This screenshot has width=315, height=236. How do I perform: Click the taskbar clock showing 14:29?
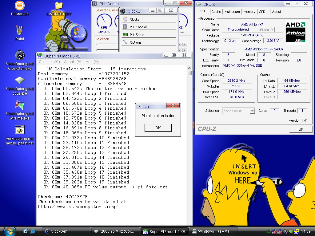pos(306,231)
